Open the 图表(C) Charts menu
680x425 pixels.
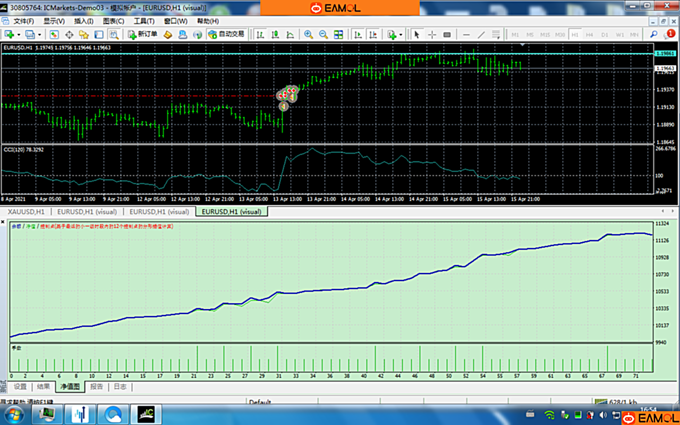coord(113,21)
